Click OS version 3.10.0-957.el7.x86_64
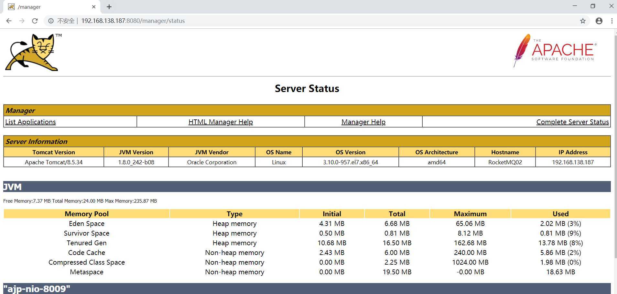This screenshot has height=294, width=617. pyautogui.click(x=351, y=162)
